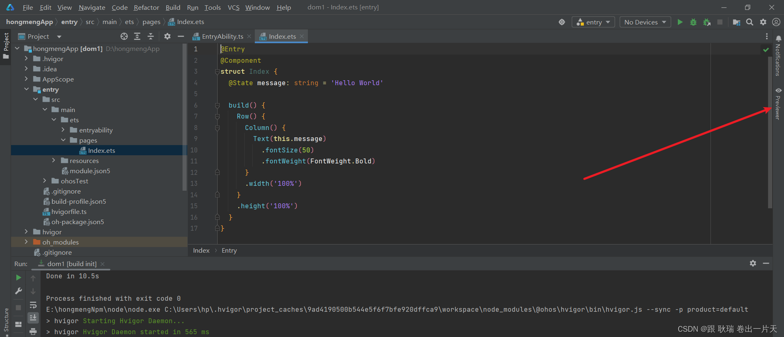Open Search Everywhere magnifier
Screen dimensions: 784x337
pyautogui.click(x=750, y=22)
